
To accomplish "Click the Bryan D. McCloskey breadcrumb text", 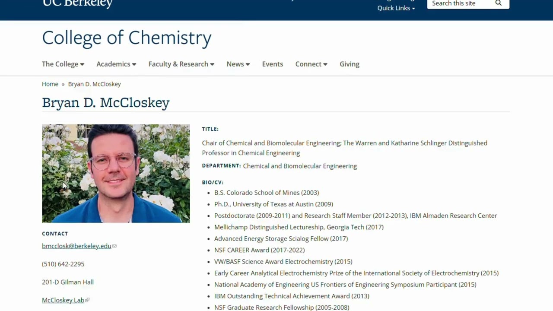I will click(x=94, y=84).
